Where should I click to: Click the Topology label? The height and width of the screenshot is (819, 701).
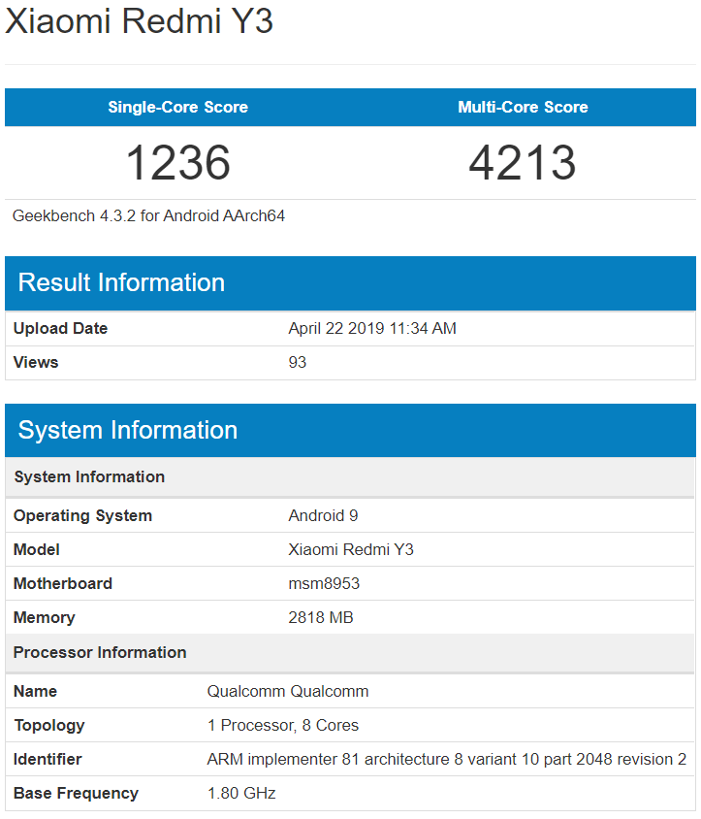pos(49,725)
